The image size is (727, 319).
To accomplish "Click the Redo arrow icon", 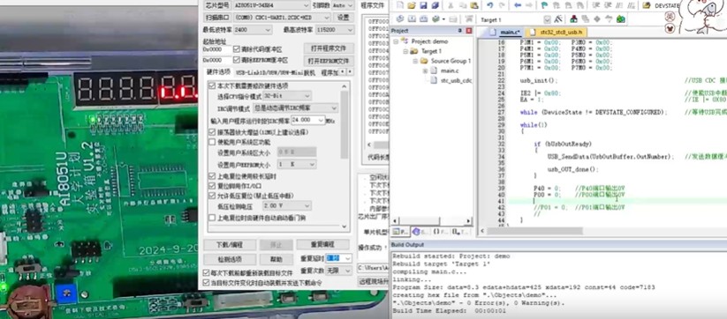I will tap(502, 5).
